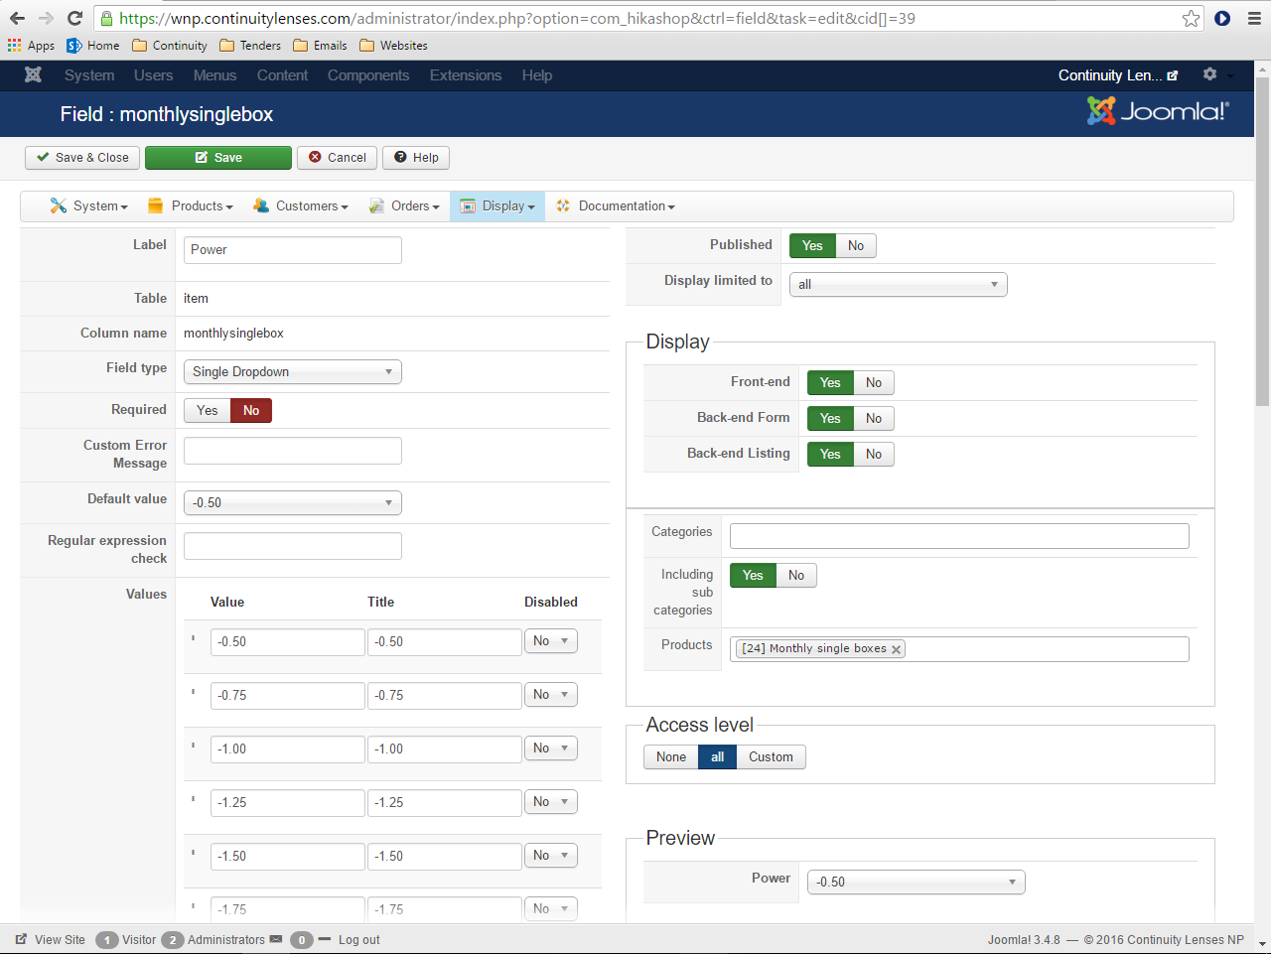Viewport: 1271px width, 954px height.
Task: Click the messages envelope icon in footer
Action: 276,939
